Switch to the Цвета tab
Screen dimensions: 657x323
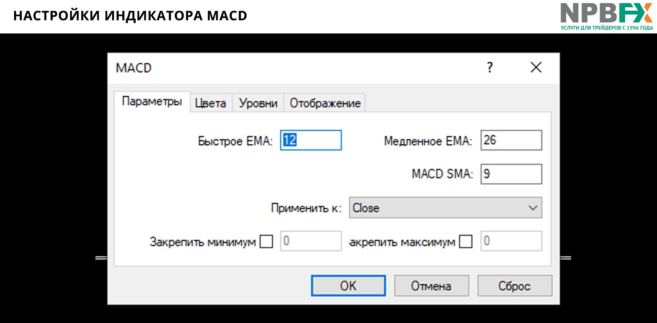click(x=211, y=103)
